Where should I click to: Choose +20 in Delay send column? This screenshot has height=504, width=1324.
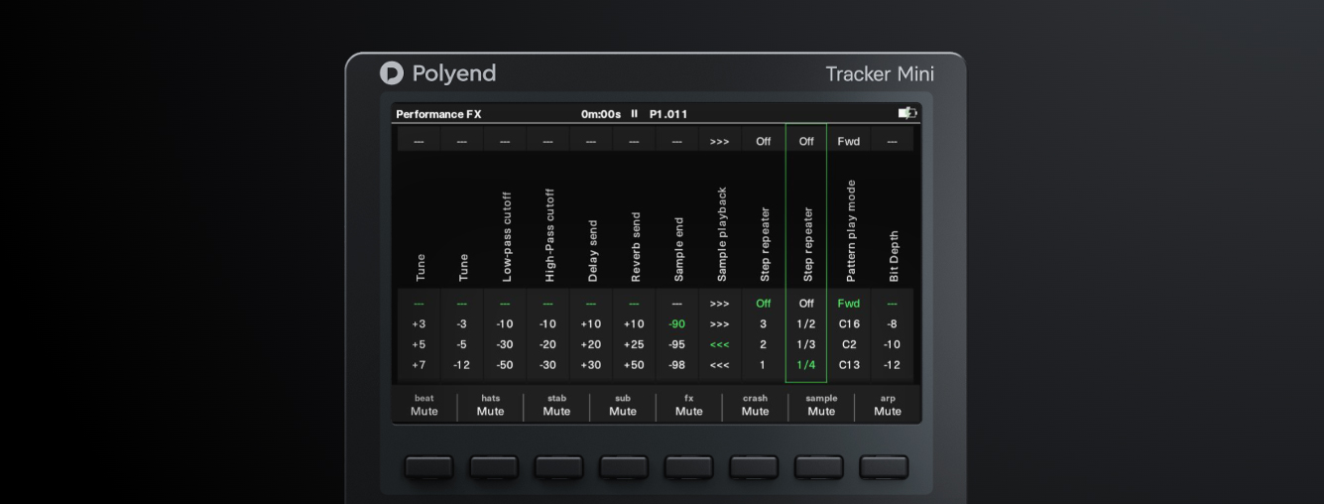(590, 344)
